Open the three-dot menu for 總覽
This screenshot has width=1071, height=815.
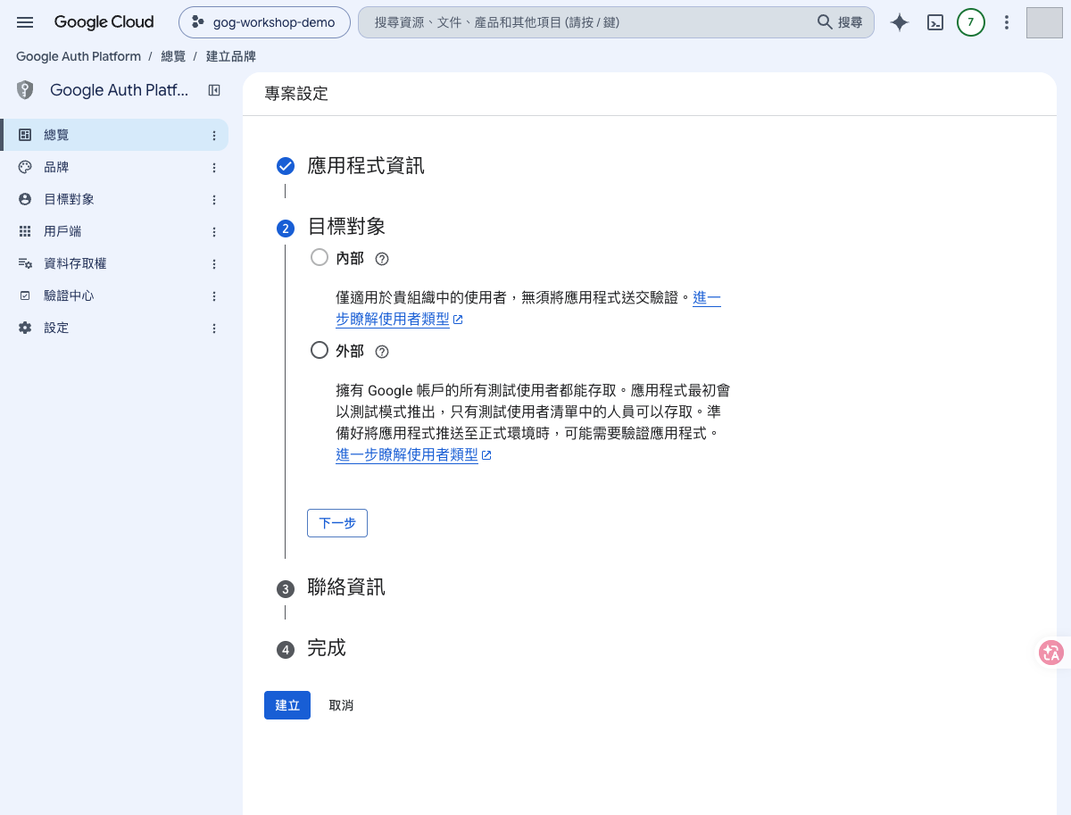coord(214,136)
